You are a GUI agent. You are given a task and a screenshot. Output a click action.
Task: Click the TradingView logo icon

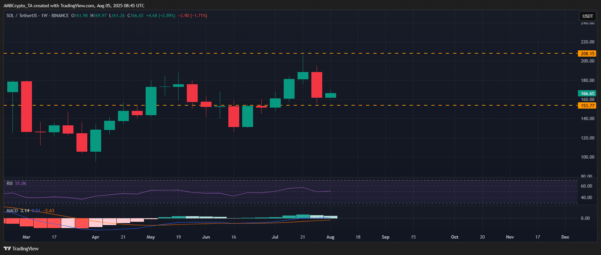point(7,249)
